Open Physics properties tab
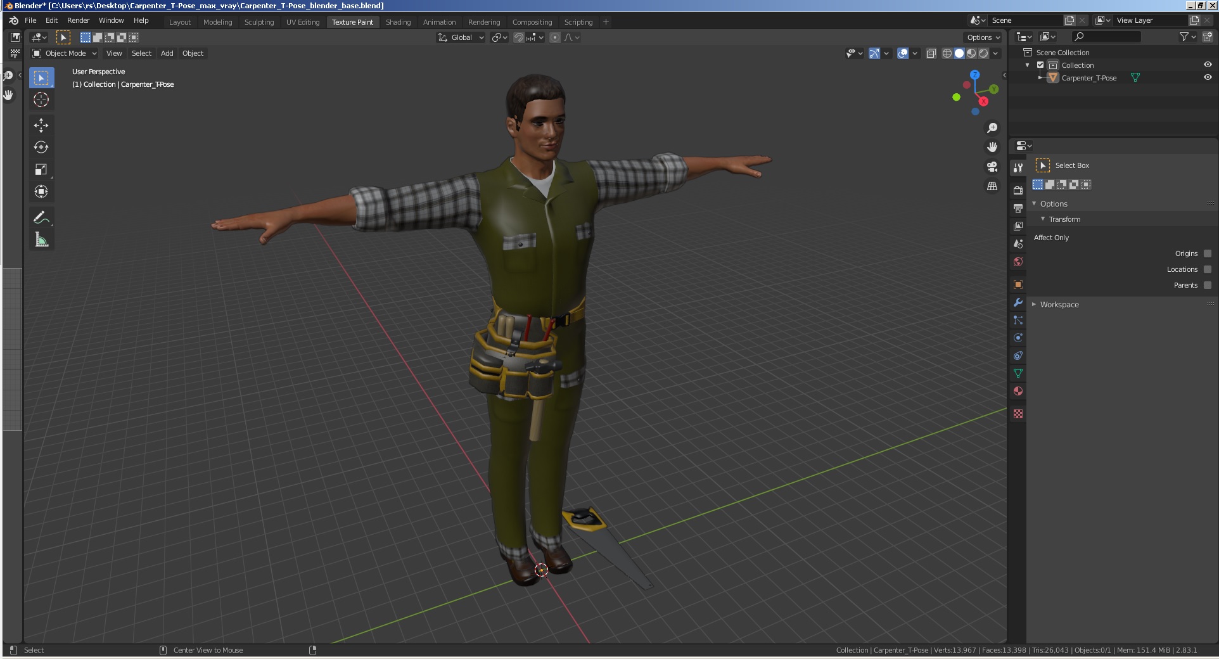Image resolution: width=1219 pixels, height=659 pixels. click(1018, 338)
